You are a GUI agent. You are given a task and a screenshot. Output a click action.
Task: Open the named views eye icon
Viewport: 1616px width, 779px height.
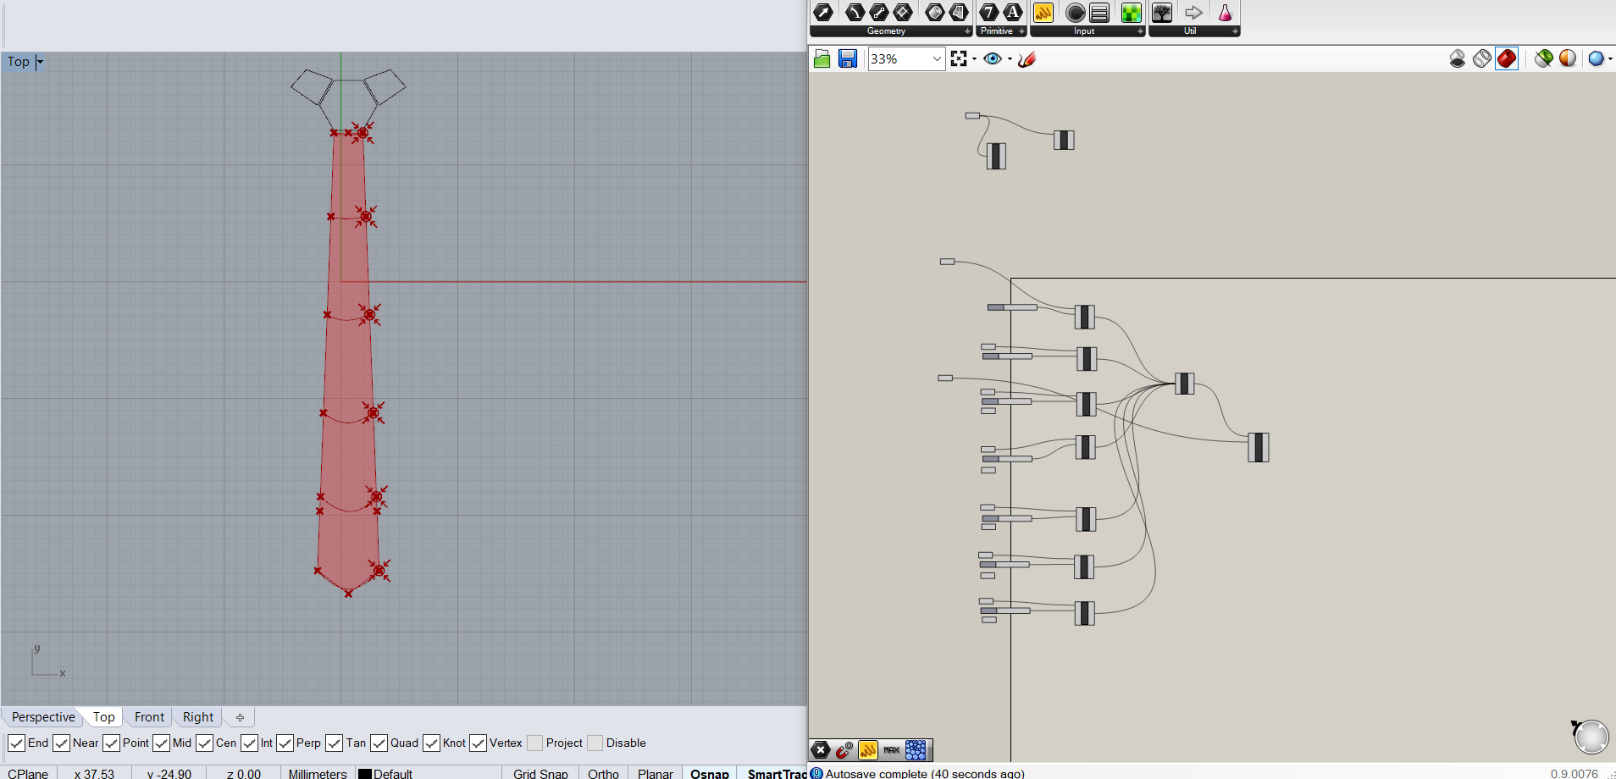pos(993,58)
